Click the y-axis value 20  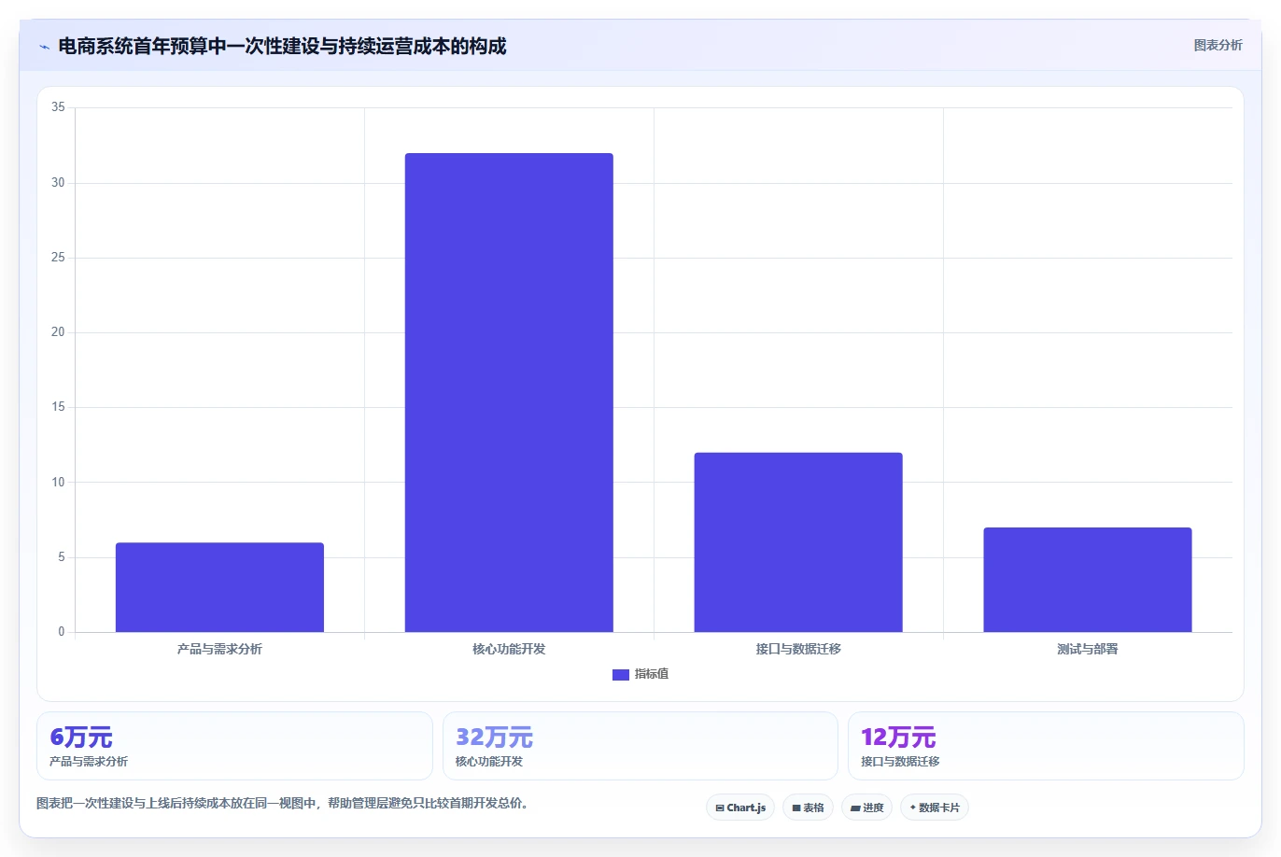(x=58, y=332)
